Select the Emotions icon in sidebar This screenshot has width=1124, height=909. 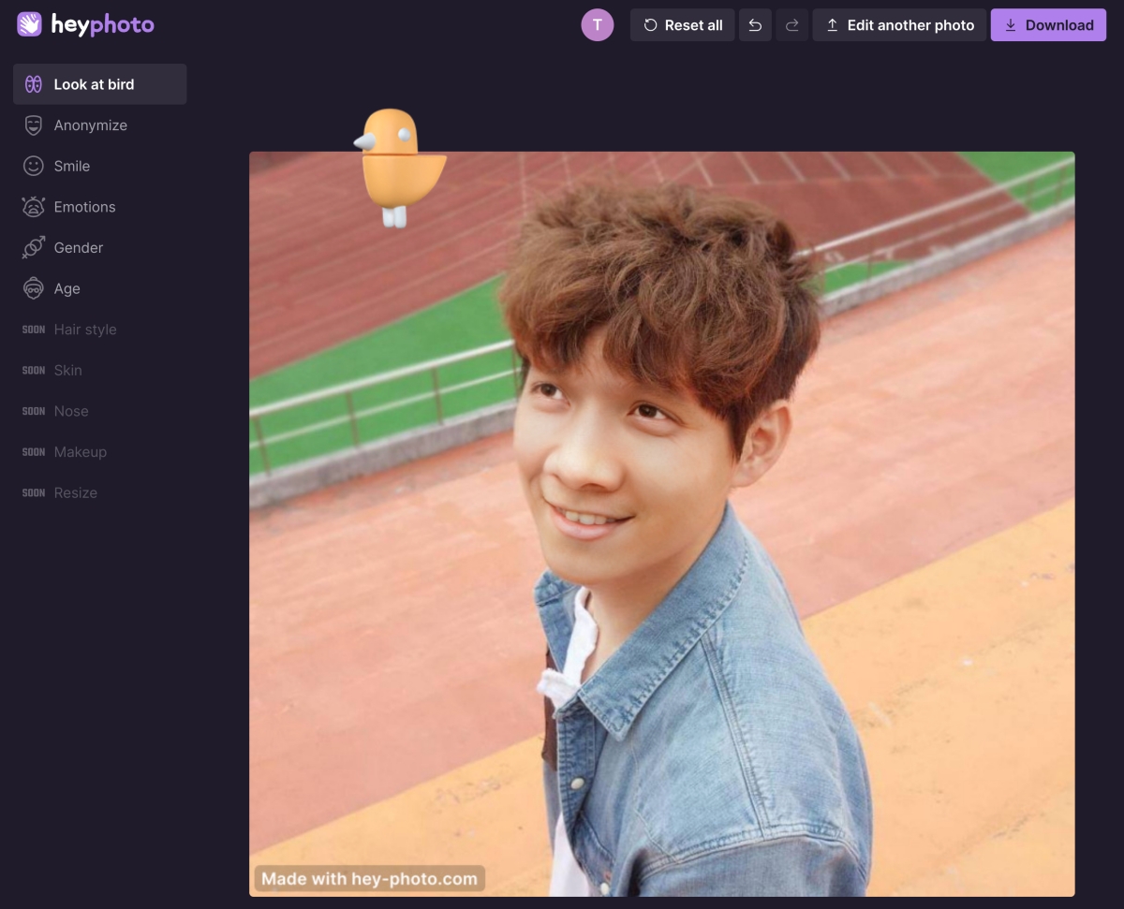pyautogui.click(x=34, y=207)
